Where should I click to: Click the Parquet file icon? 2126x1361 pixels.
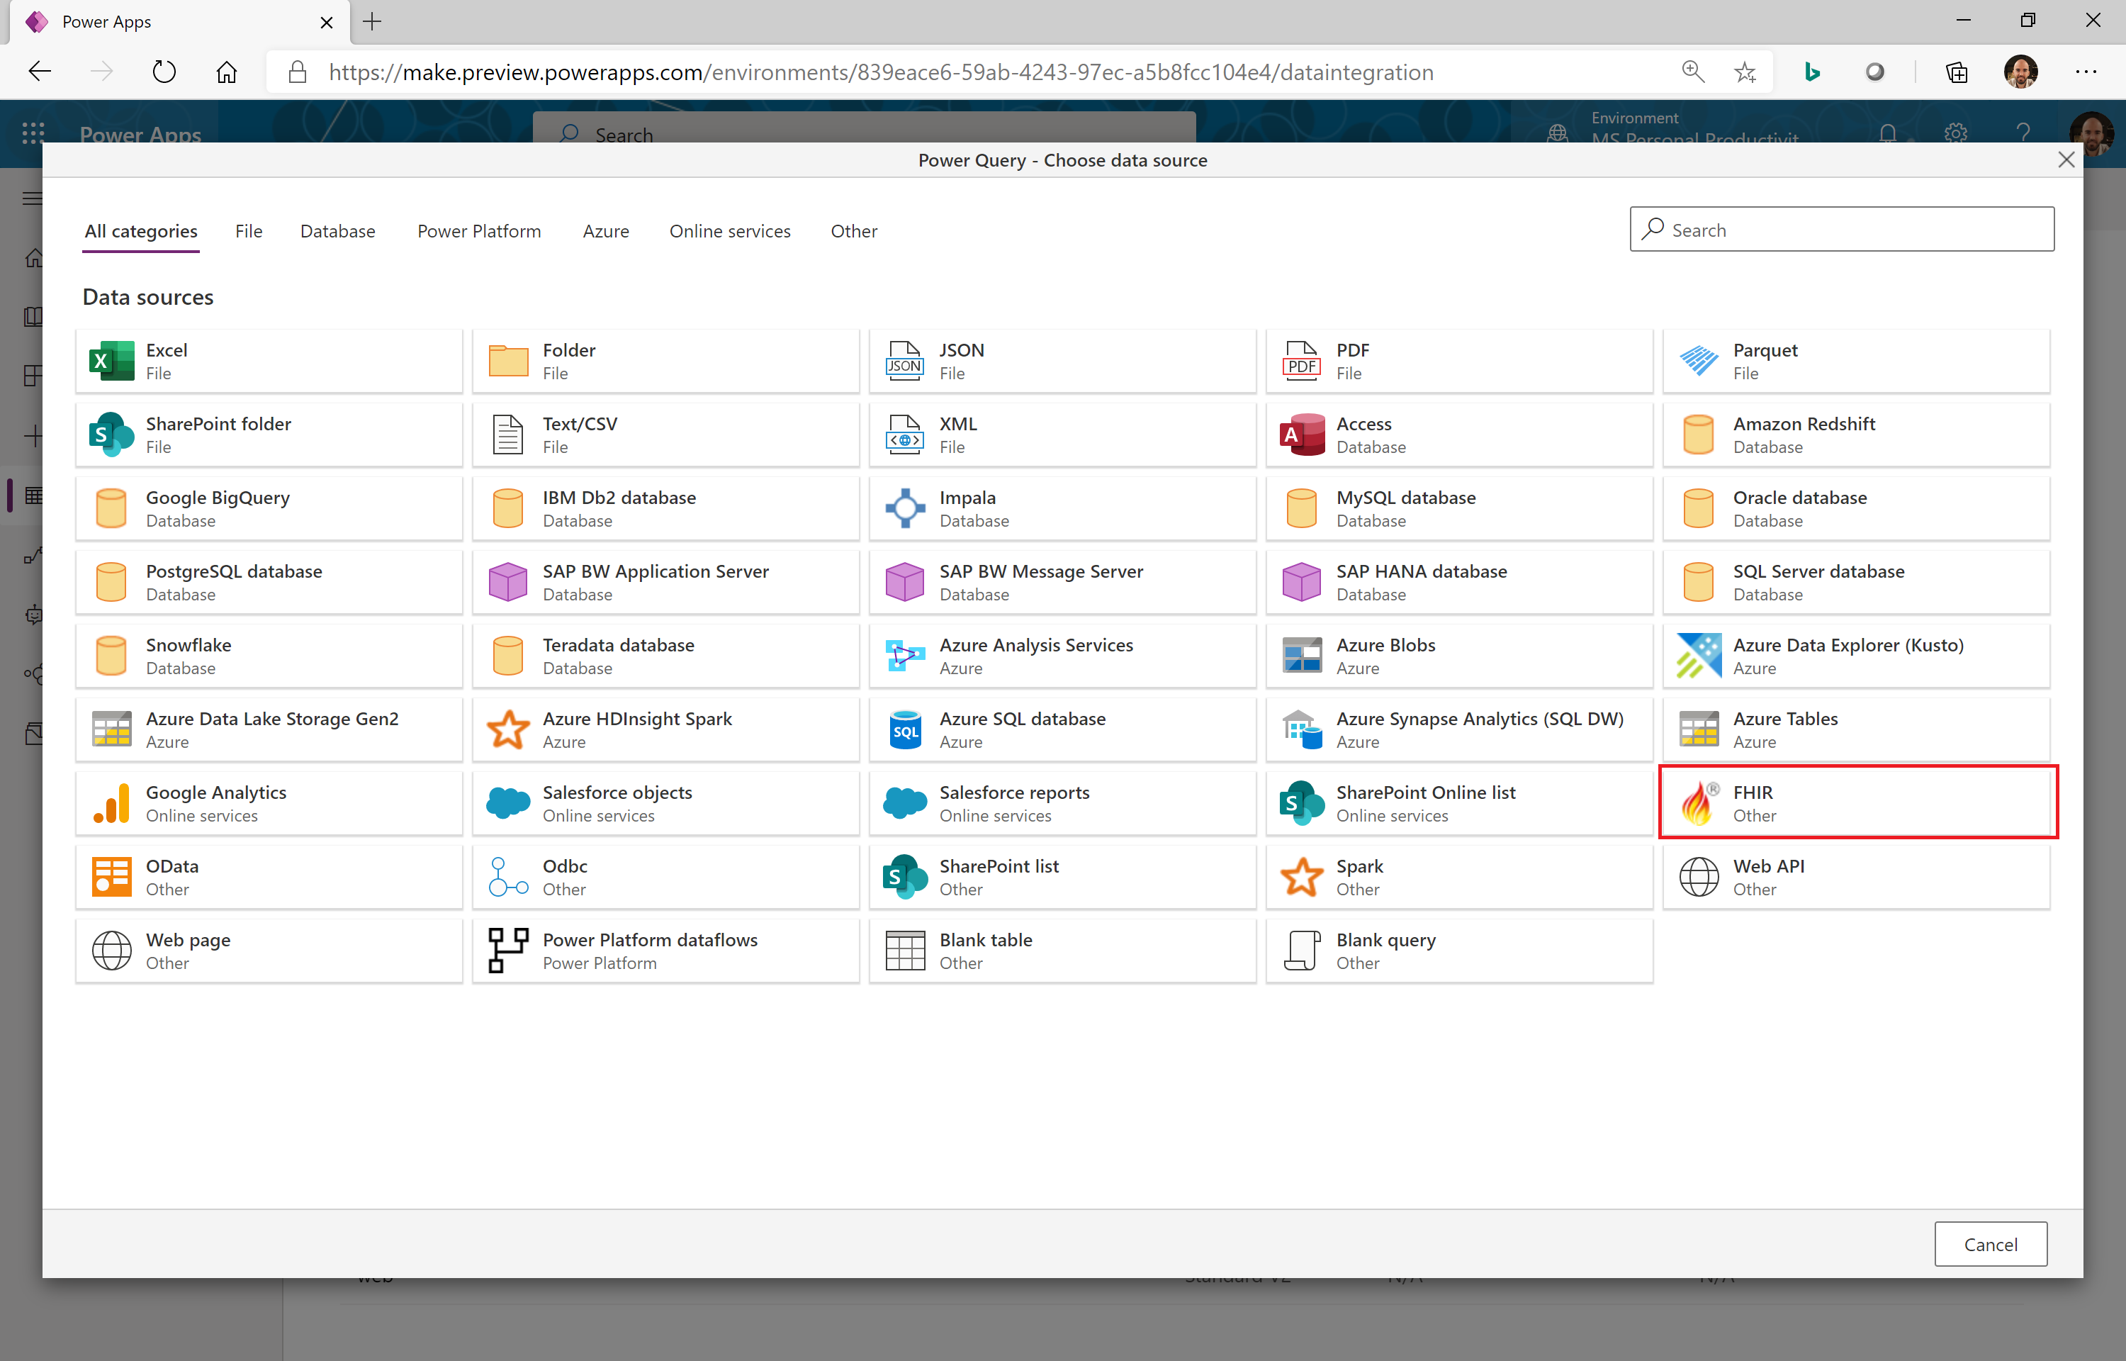(x=1698, y=361)
